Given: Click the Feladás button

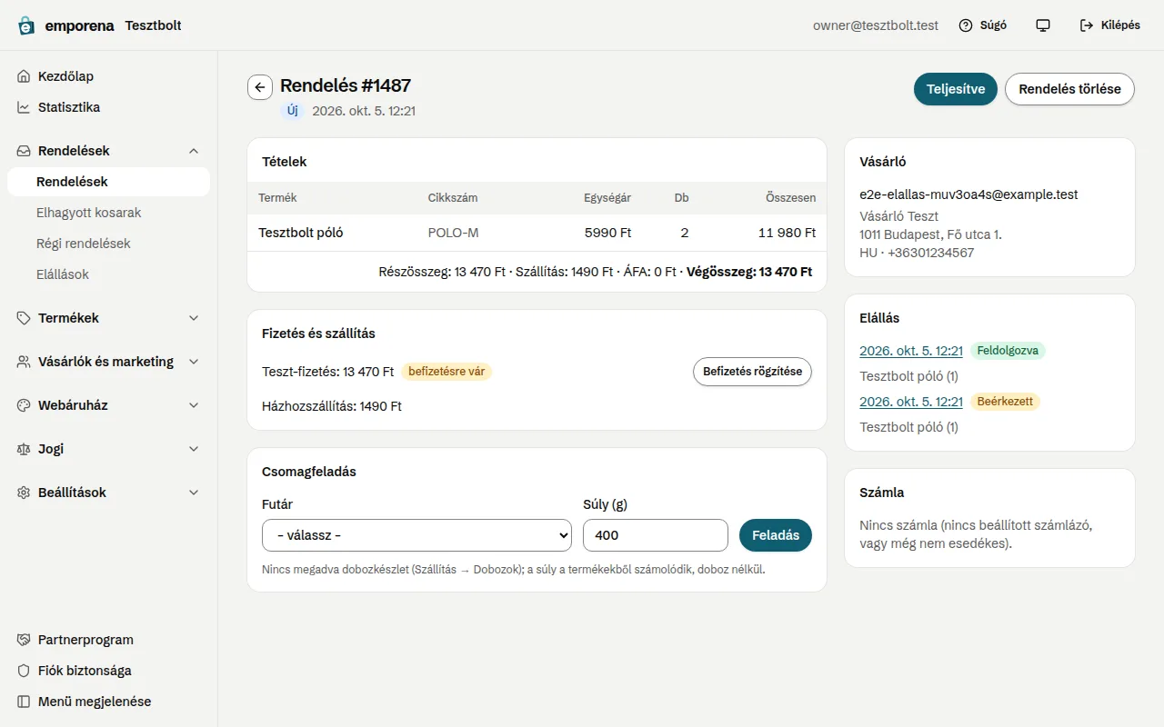Looking at the screenshot, I should click(776, 535).
